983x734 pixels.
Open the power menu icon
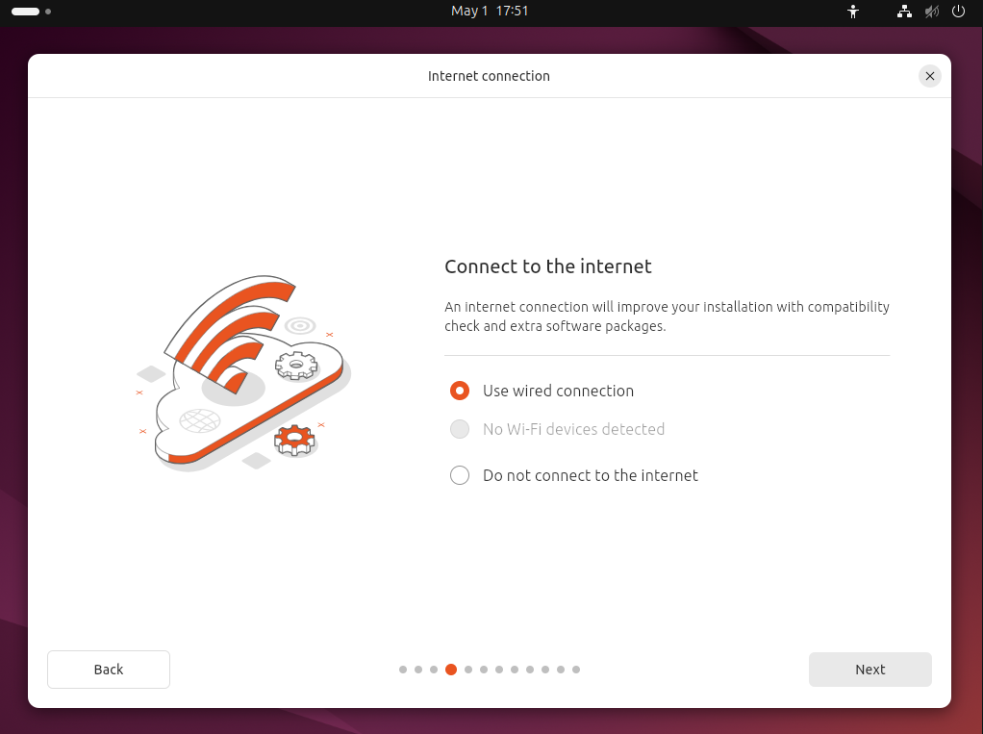958,12
